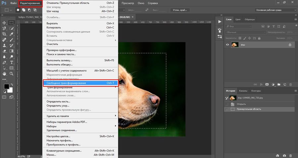The width and height of the screenshot is (298, 158).
Task: Toggle the history brush source box beside Открыть
Action: coord(227,104)
